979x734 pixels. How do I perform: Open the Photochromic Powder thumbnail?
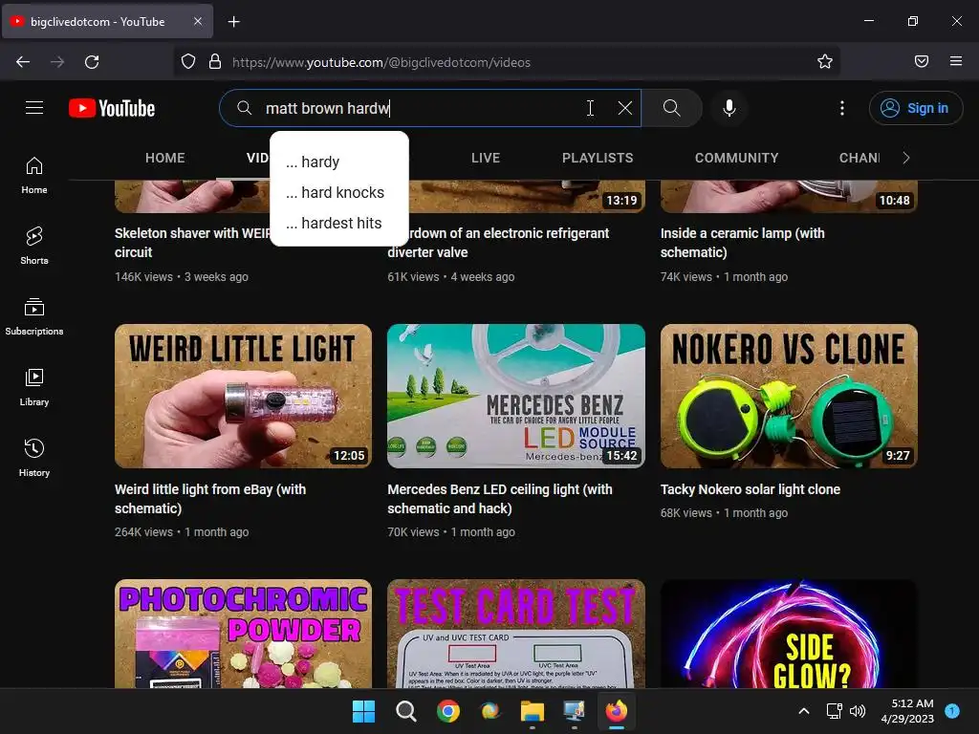[243, 634]
